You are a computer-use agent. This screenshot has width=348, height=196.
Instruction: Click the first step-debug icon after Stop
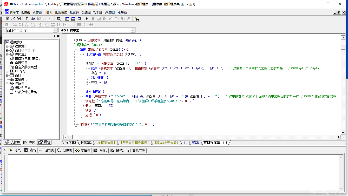[x=99, y=18]
